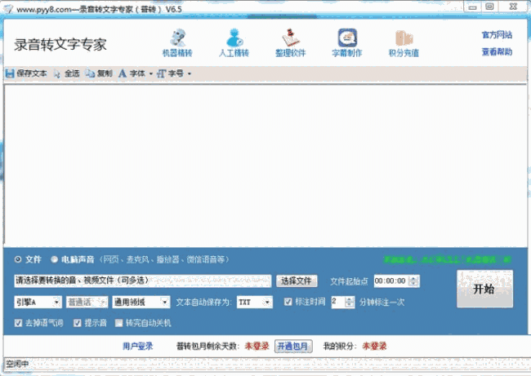Adjust the 文件起始点 time spinner
This screenshot has width=531, height=376.
coord(413,281)
